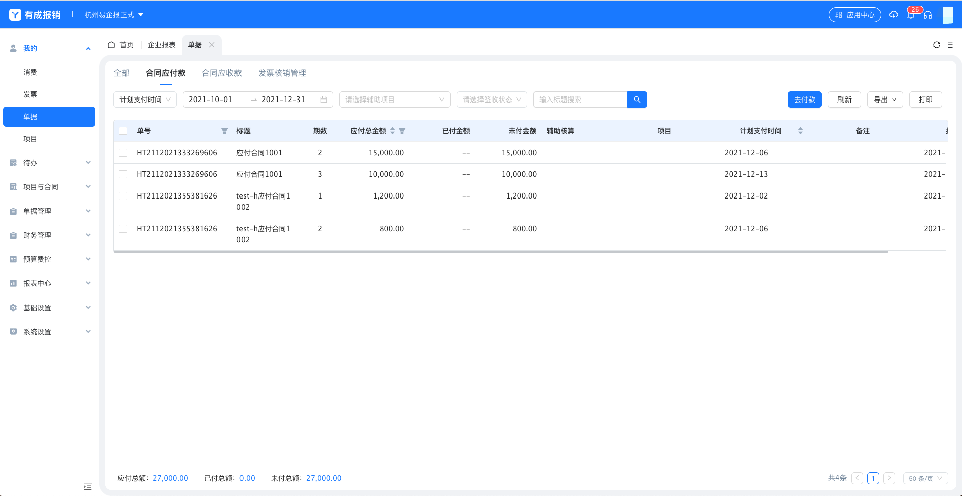Click the 待办 sidebar icon

pos(13,163)
